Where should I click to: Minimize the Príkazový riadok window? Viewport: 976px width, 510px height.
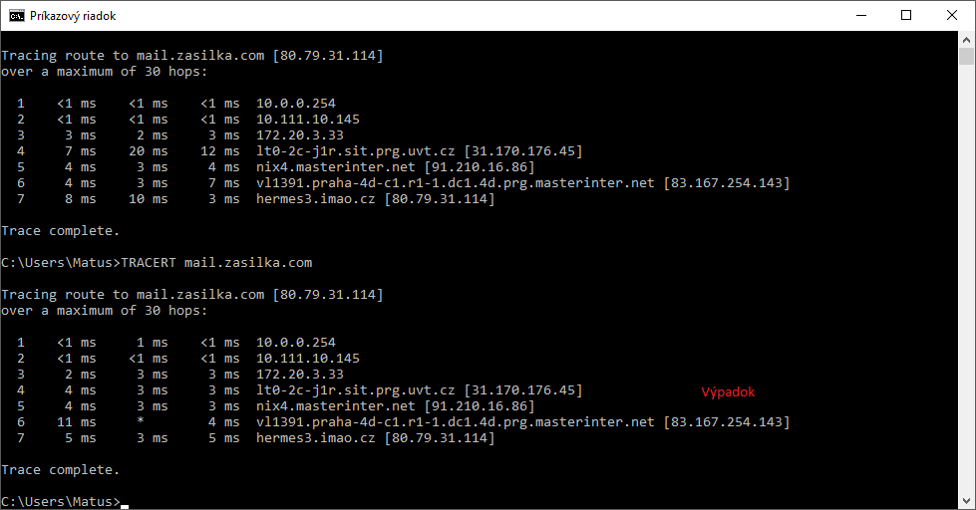(x=859, y=15)
